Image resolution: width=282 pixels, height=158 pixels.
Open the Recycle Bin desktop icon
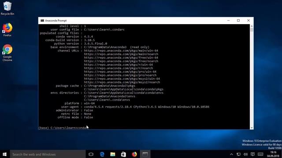(x=7, y=8)
